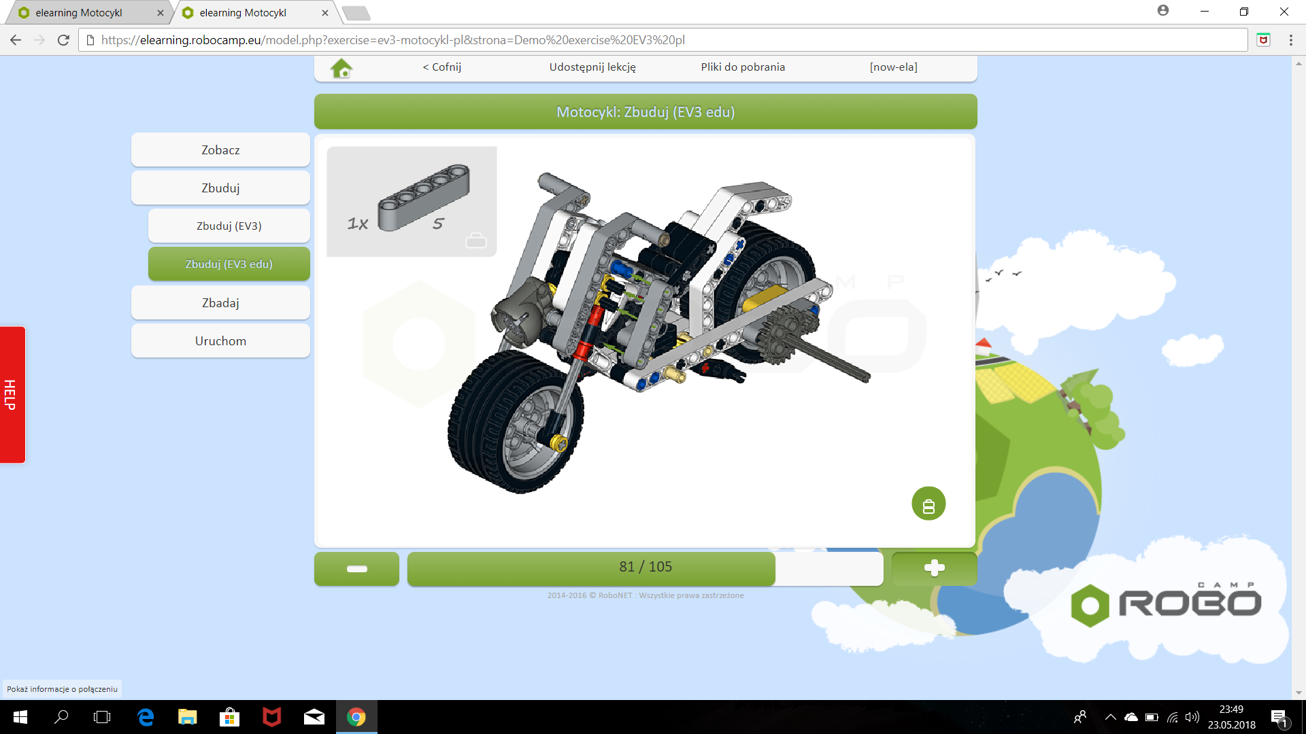Click the page vertical scrollbar
This screenshot has height=734, width=1306.
1299,378
